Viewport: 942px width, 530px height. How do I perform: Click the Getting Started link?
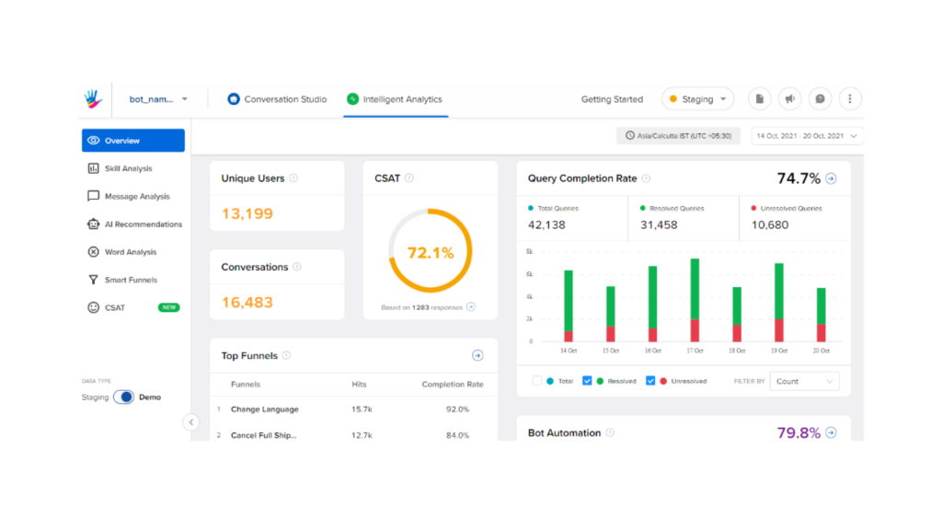click(612, 99)
